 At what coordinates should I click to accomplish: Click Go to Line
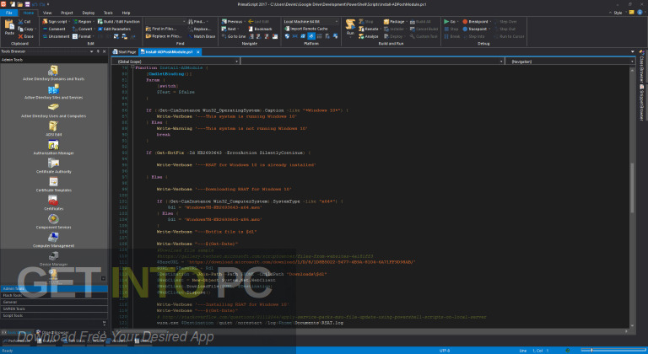[x=234, y=36]
